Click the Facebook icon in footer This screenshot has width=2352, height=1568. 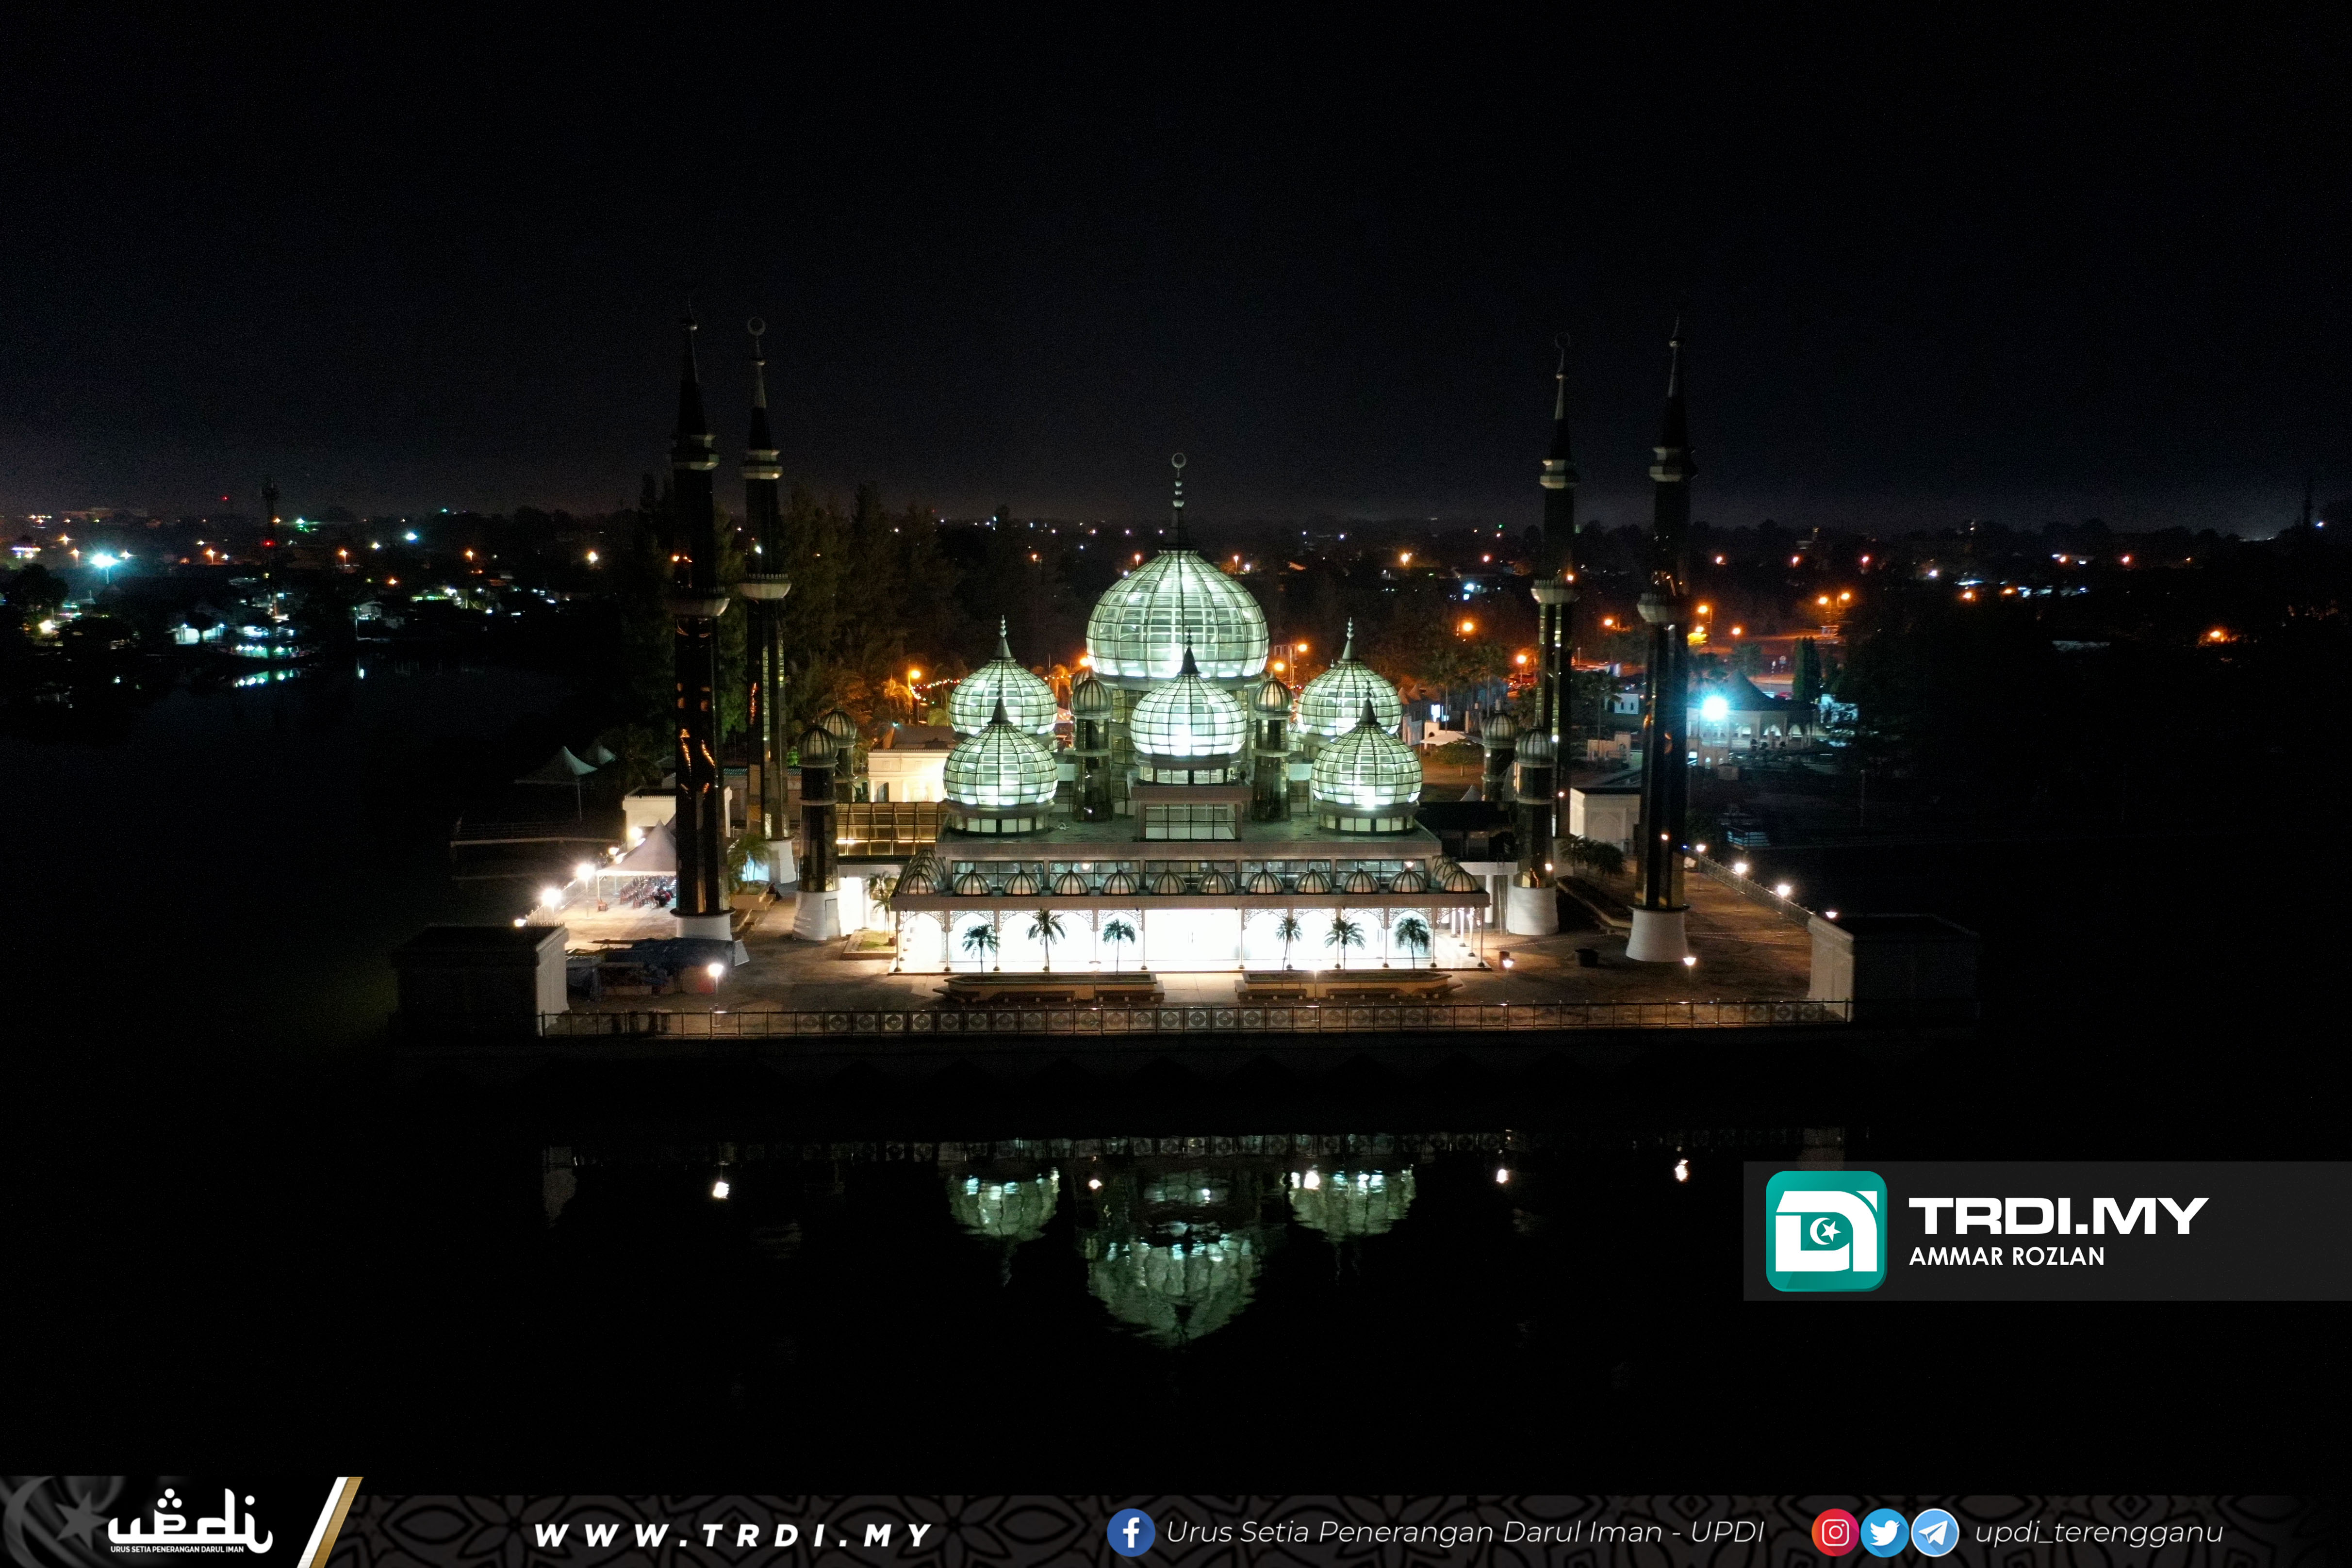1130,1532
